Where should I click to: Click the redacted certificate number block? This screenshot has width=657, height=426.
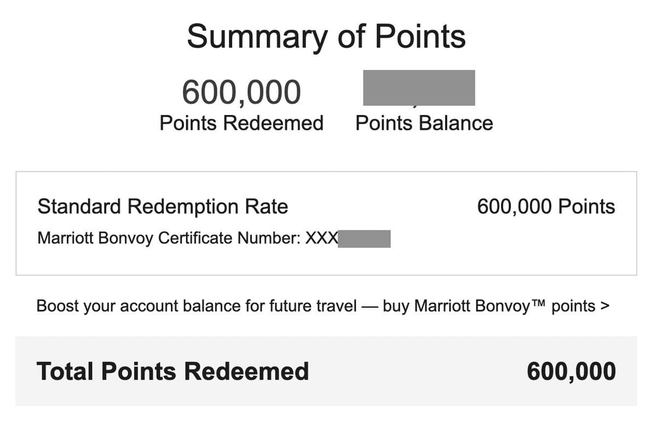click(364, 239)
